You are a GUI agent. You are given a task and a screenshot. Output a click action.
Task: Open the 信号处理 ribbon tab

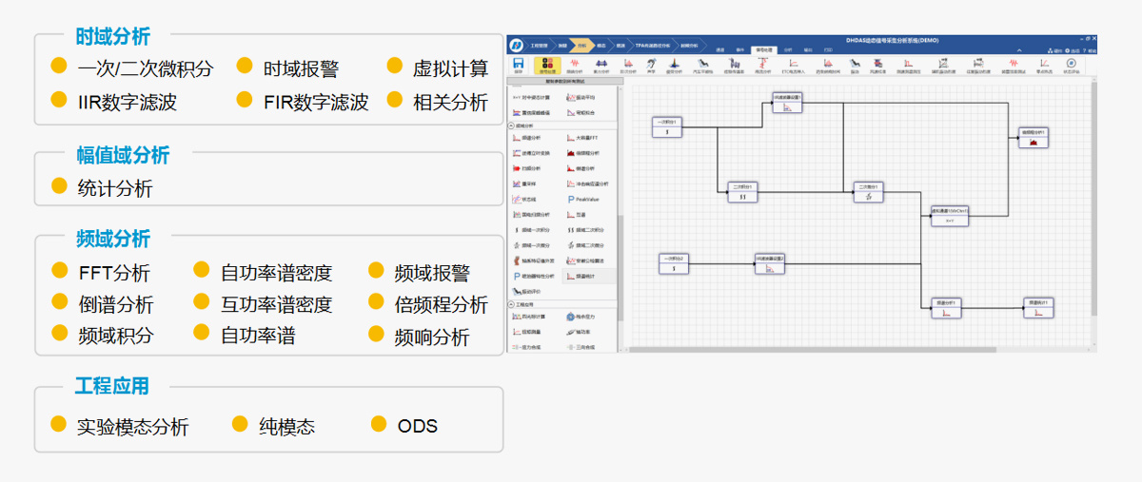[x=763, y=49]
